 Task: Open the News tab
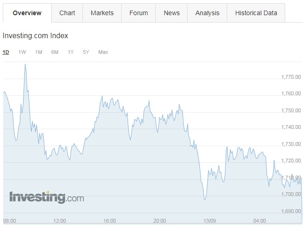click(x=172, y=13)
